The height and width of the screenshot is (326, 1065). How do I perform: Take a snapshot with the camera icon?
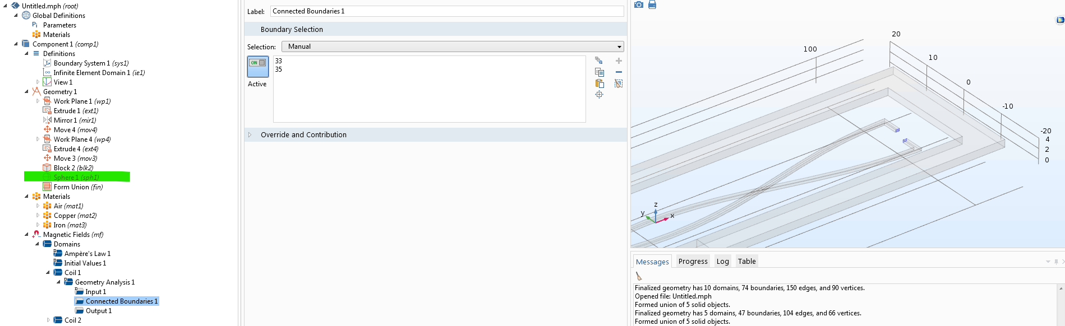pos(638,5)
